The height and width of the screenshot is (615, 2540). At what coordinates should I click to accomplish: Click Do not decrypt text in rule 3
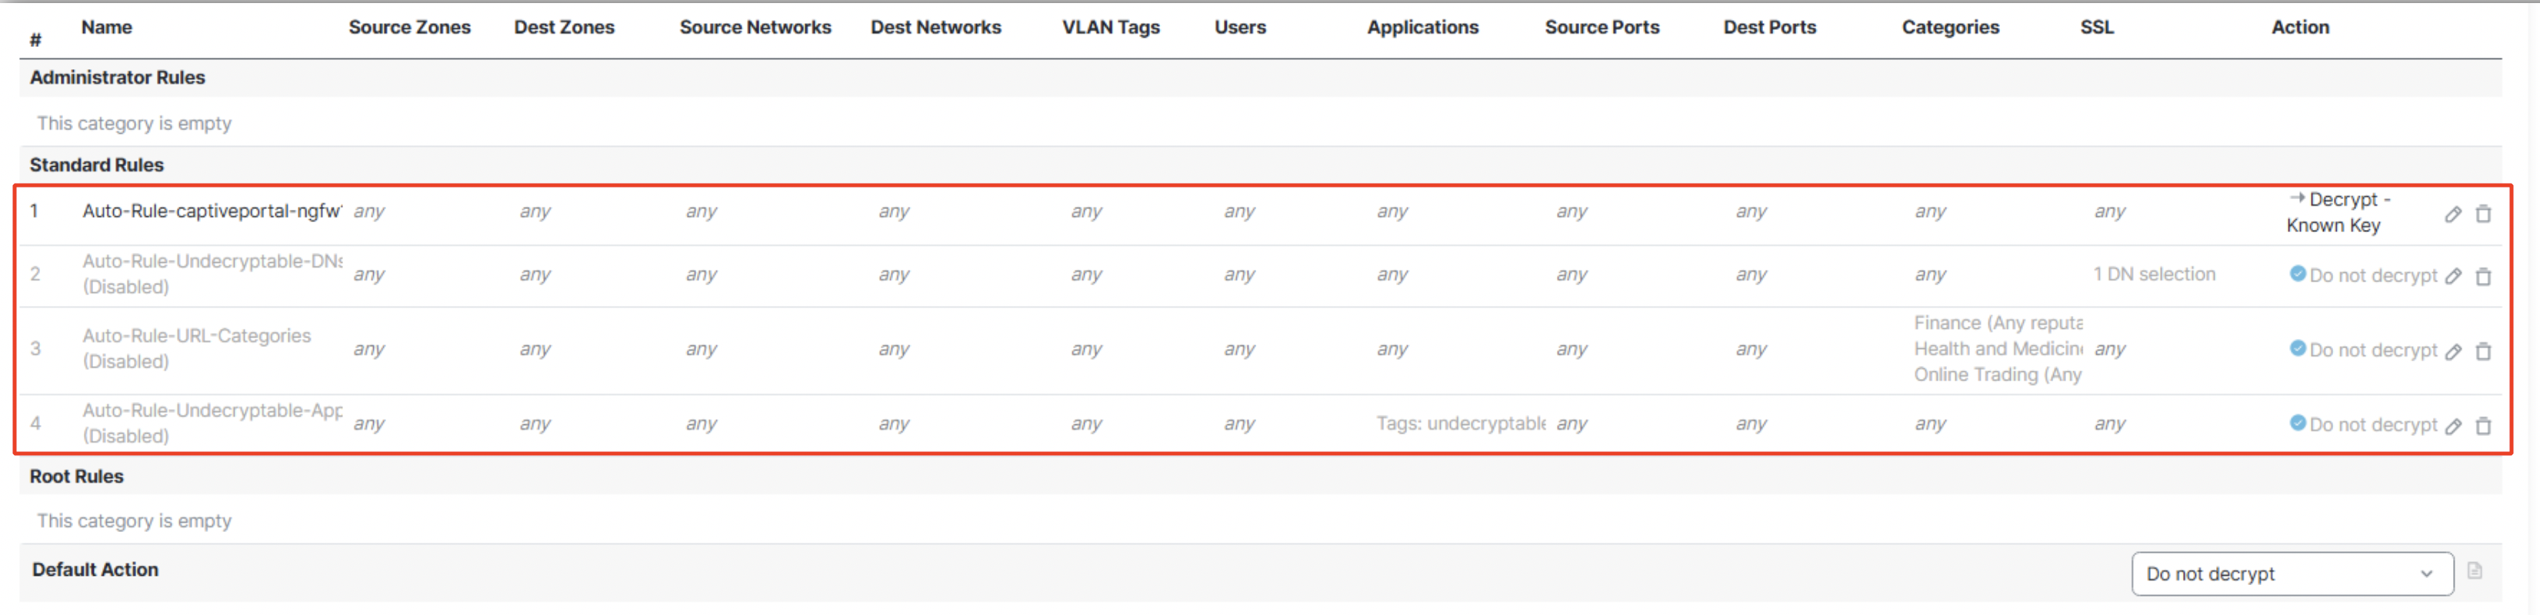click(x=2372, y=350)
